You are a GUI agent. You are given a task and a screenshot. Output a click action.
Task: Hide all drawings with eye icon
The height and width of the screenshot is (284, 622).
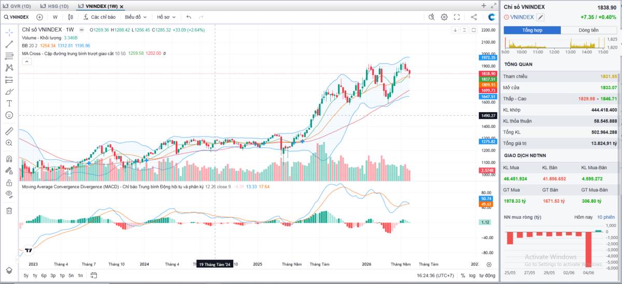coord(9,194)
